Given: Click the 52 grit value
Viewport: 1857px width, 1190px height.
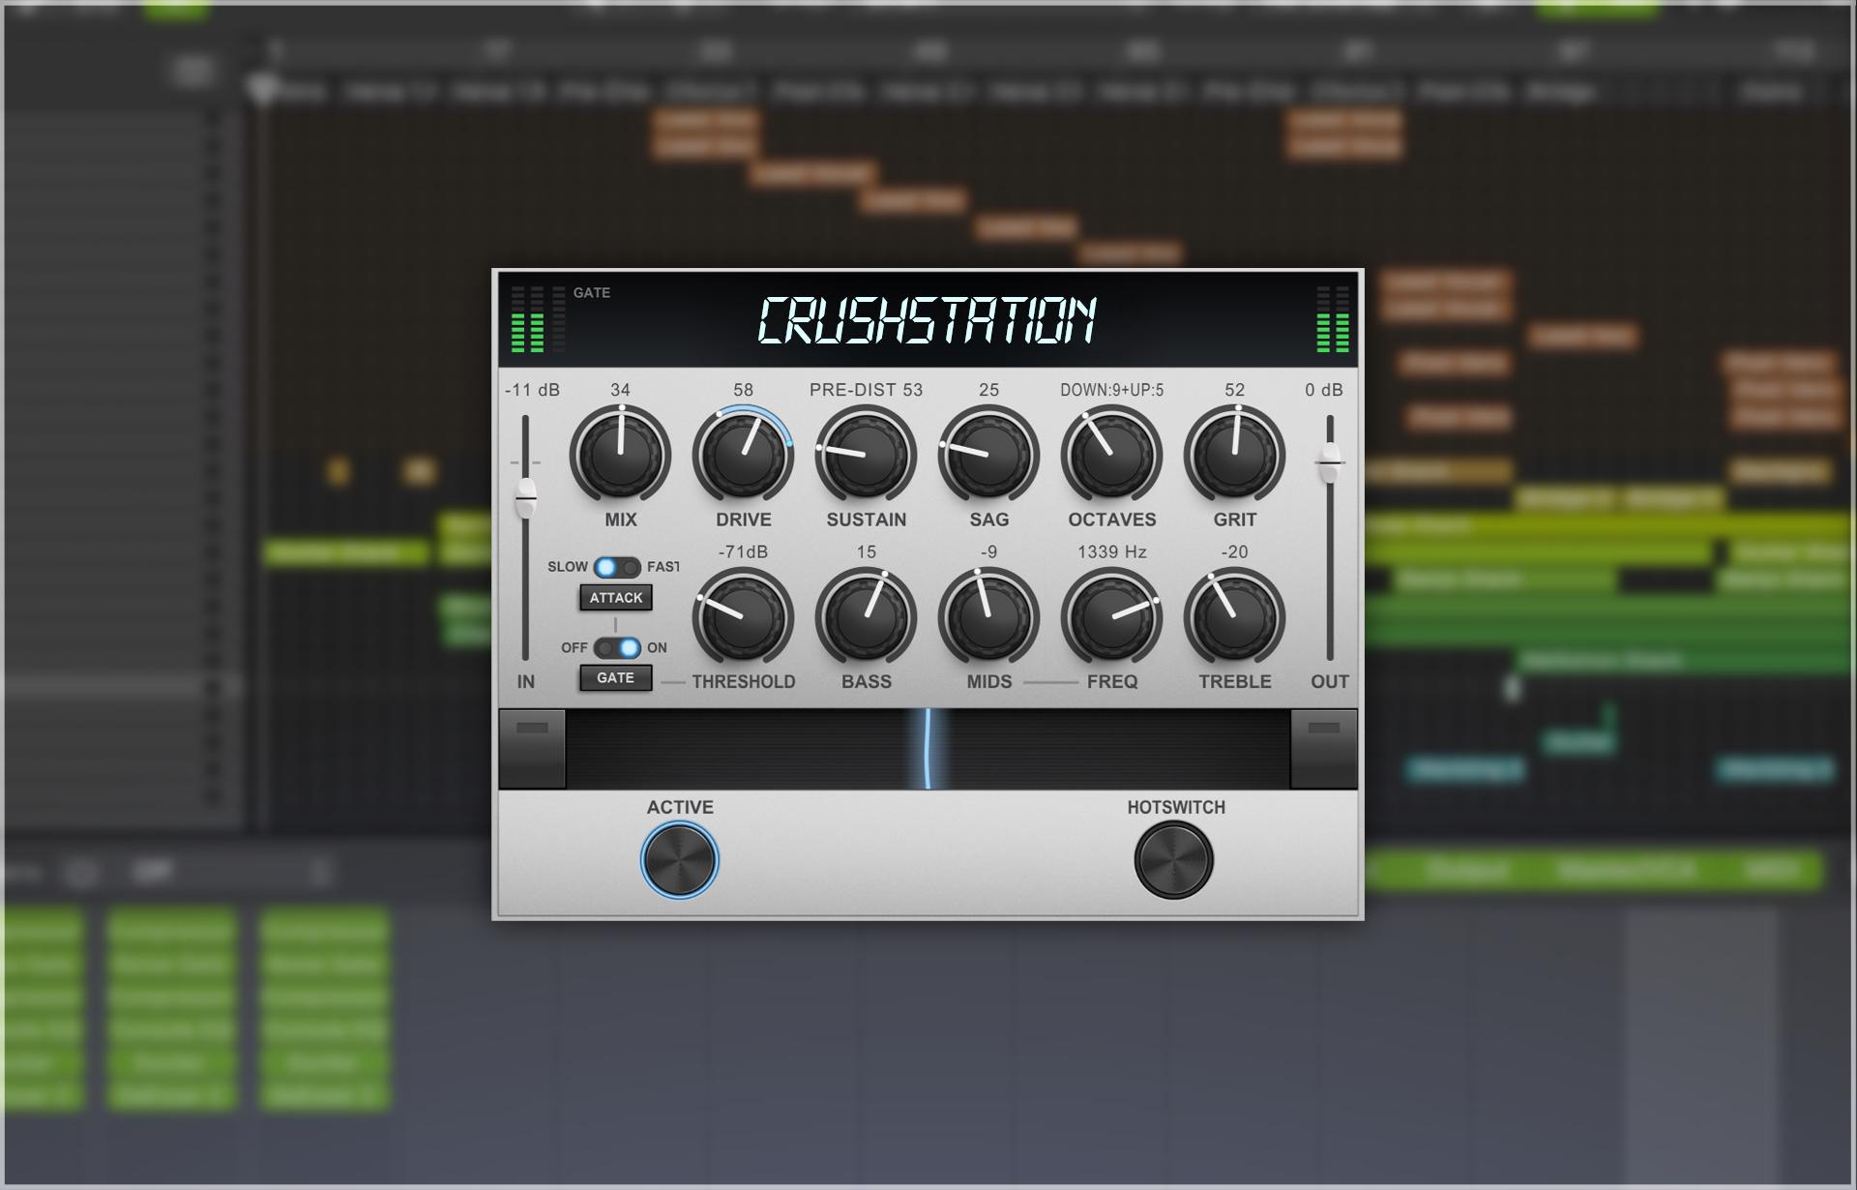Looking at the screenshot, I should point(1234,390).
